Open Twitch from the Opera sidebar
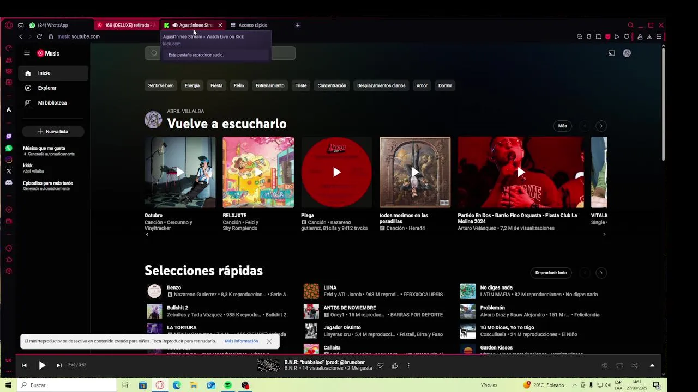This screenshot has height=392, width=698. click(x=9, y=137)
